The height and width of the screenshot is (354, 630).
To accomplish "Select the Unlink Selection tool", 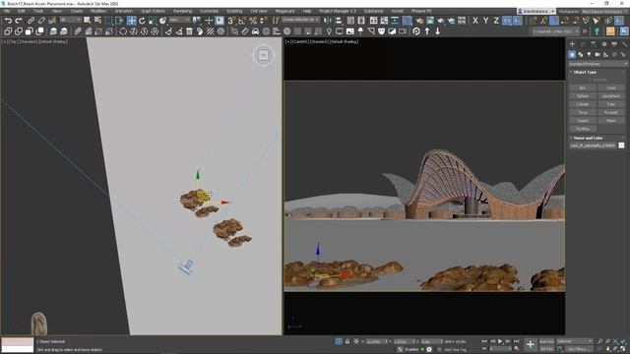I will pos(41,21).
